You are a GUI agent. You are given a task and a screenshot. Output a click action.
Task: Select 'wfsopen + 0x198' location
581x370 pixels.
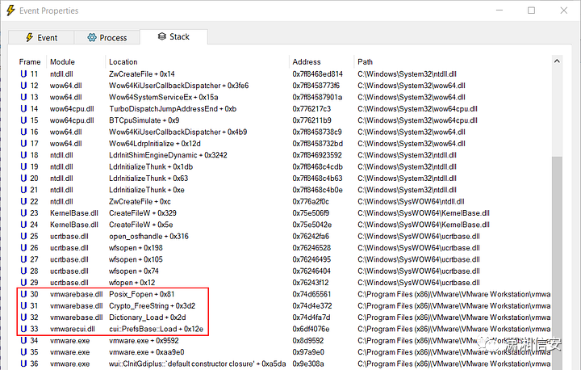tap(136, 247)
